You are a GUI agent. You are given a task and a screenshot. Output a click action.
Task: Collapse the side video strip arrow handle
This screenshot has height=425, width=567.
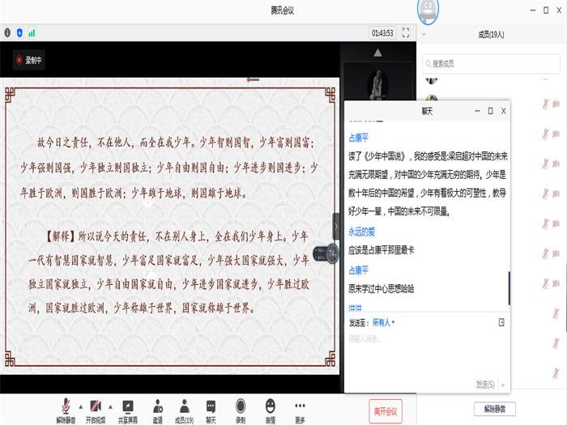(x=336, y=227)
